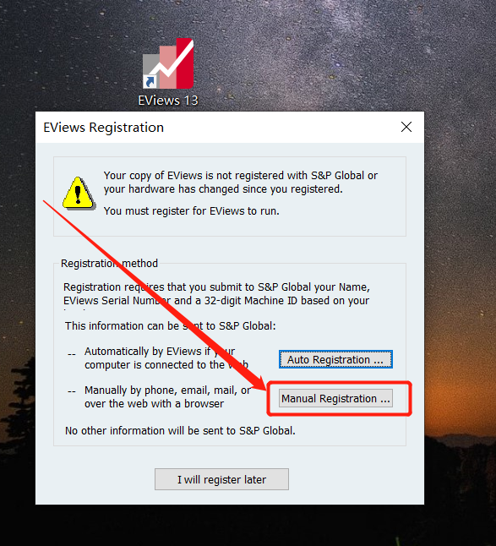Image resolution: width=496 pixels, height=546 pixels.
Task: Click the "Automatically by EViews" option description
Action: coord(166,358)
